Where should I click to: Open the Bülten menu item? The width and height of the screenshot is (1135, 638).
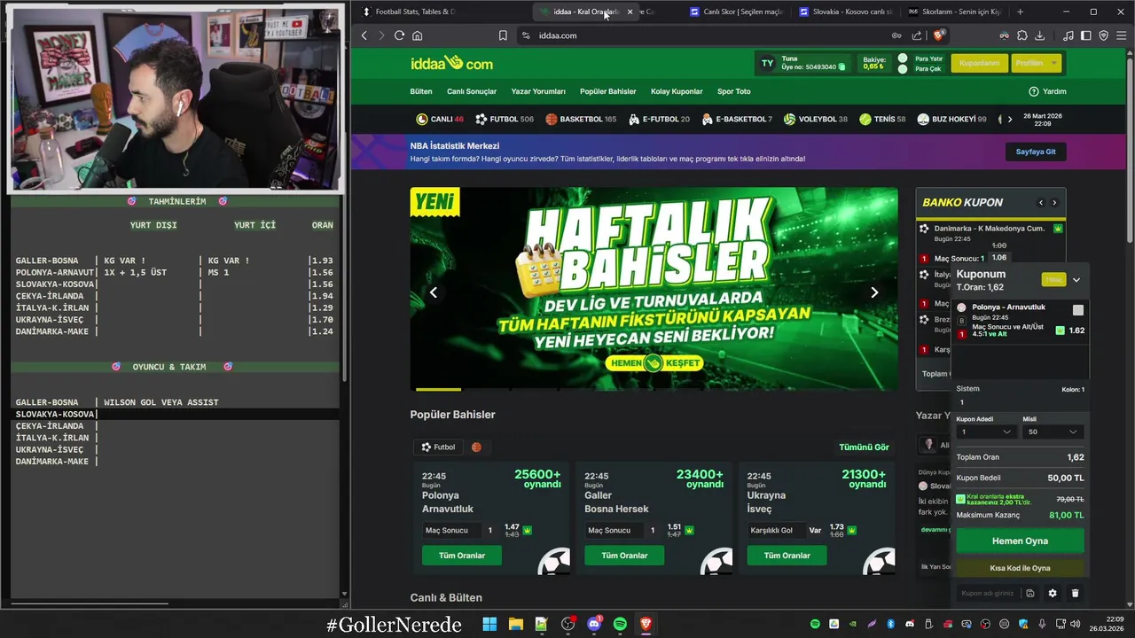(421, 91)
